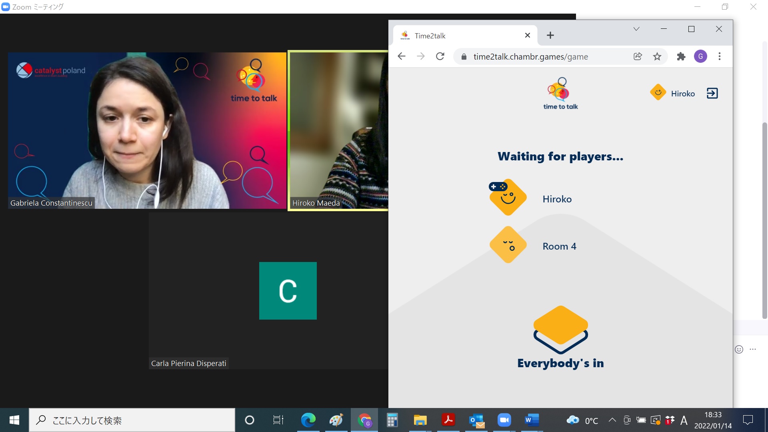This screenshot has height=432, width=768.
Task: Expand the tab search chevron
Action: pos(636,29)
